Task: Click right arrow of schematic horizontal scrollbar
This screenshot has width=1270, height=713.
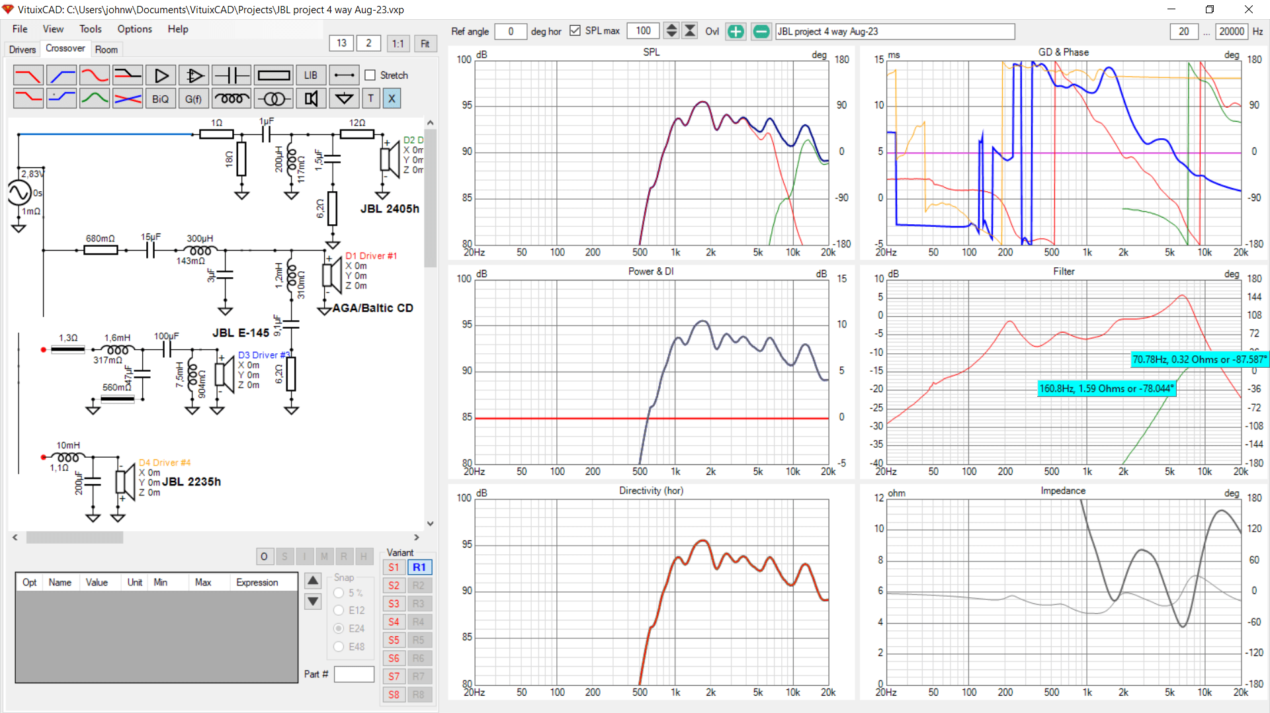Action: tap(416, 538)
